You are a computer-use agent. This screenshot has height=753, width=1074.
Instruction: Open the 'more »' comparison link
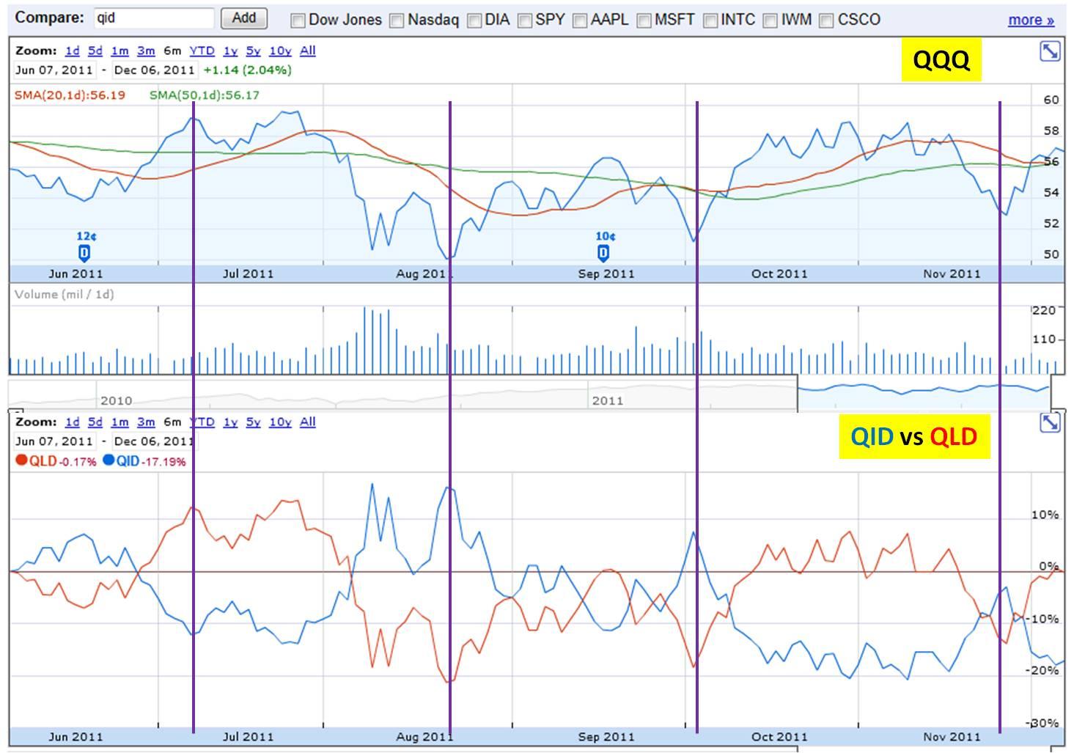pyautogui.click(x=1031, y=20)
